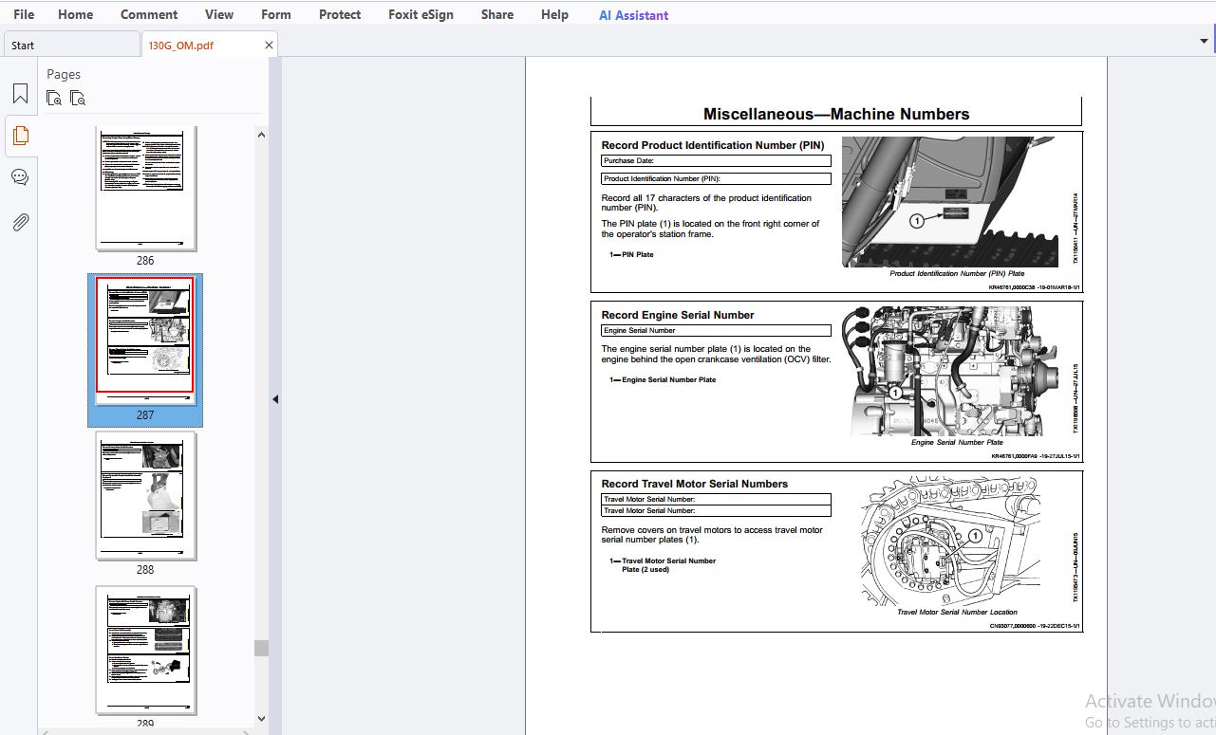Viewport: 1216px width, 735px height.
Task: Select page 286 thumbnail
Action: 145,189
